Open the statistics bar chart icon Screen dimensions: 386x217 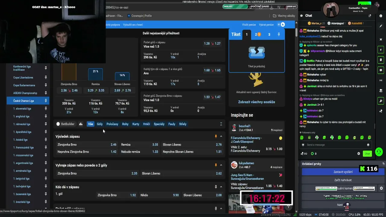tap(81, 124)
